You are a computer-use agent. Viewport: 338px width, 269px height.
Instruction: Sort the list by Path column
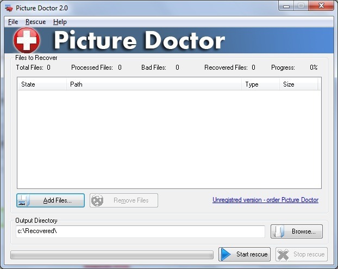pyautogui.click(x=154, y=84)
